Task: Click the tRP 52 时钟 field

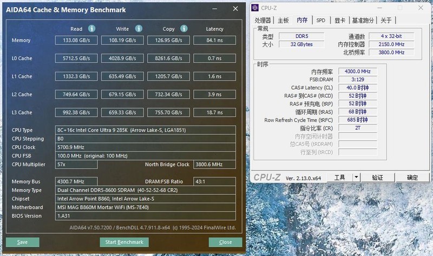Action: [x=358, y=103]
